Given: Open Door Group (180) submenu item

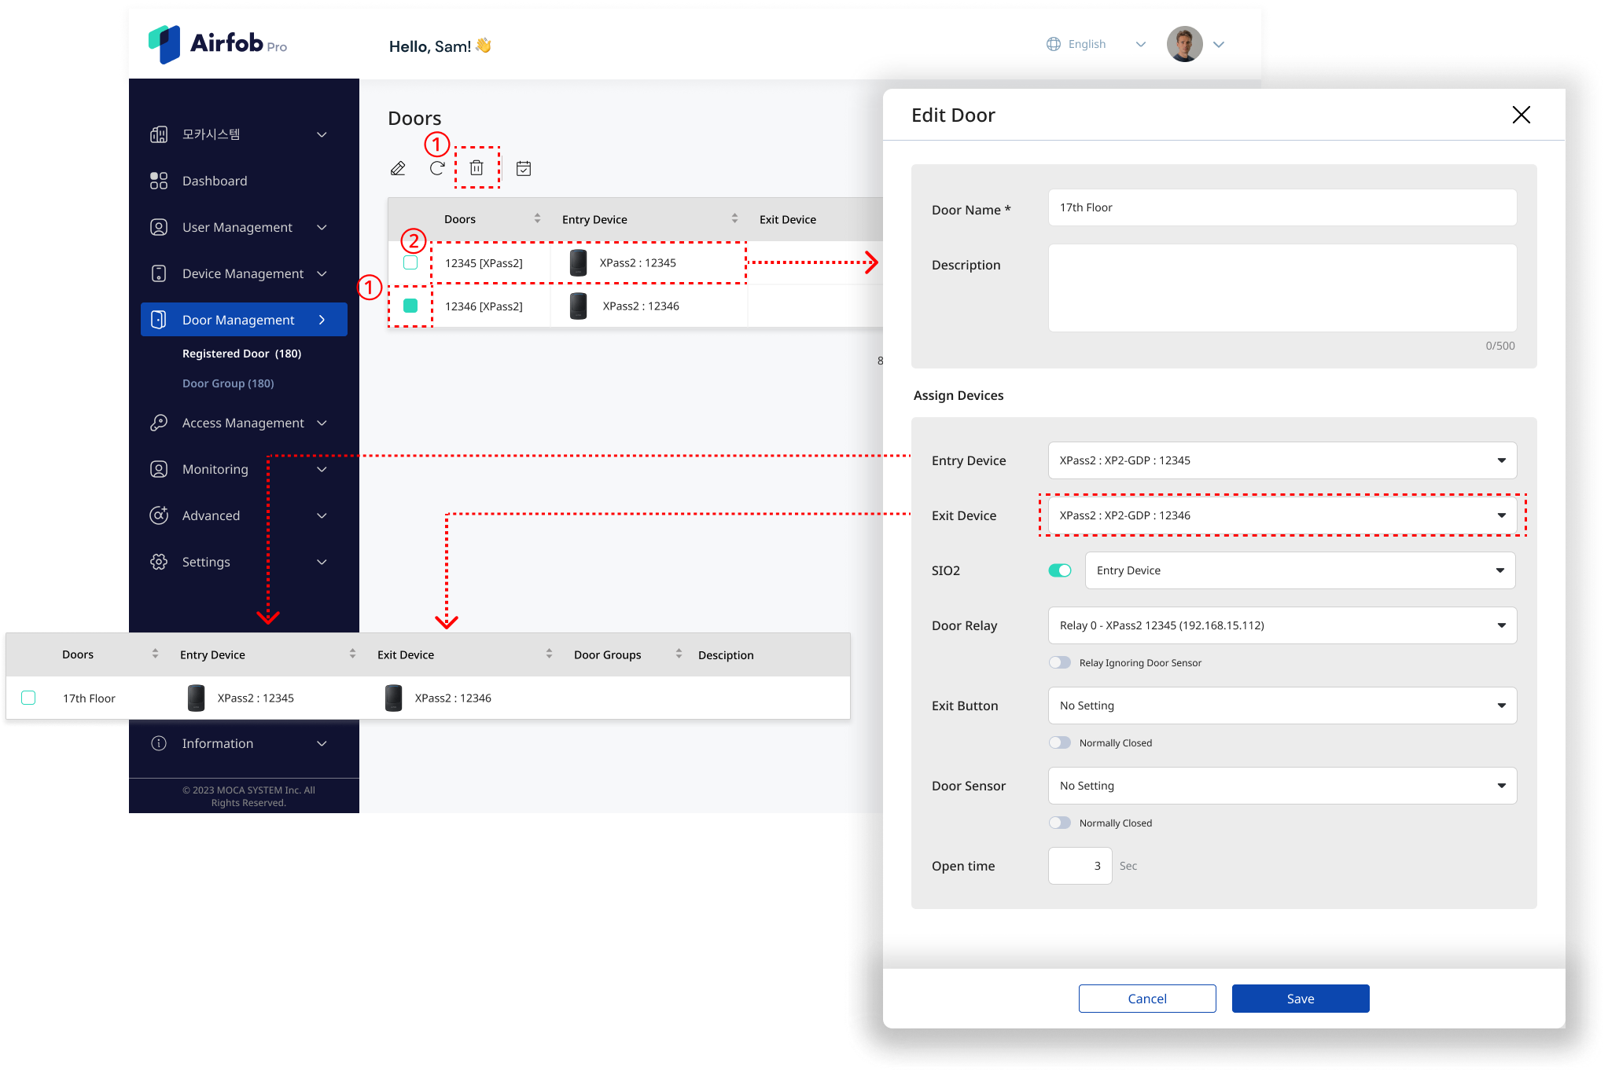Looking at the screenshot, I should click(x=228, y=383).
